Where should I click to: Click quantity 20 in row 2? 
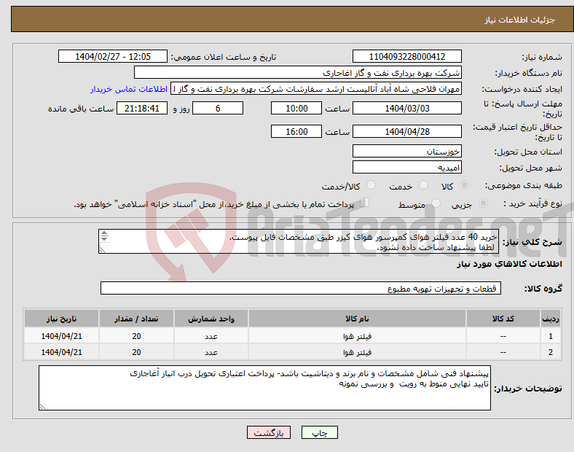pos(136,352)
